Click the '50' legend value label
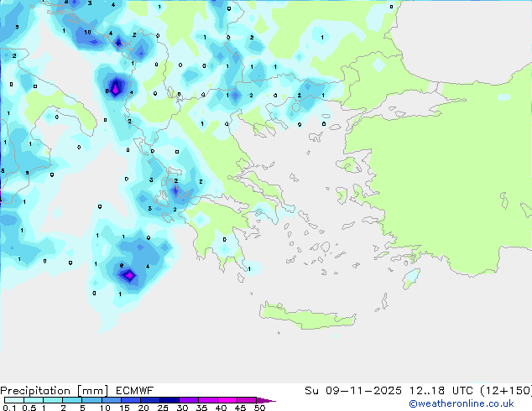 (259, 408)
